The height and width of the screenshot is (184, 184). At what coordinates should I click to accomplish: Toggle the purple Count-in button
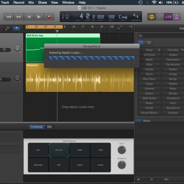point(168,17)
